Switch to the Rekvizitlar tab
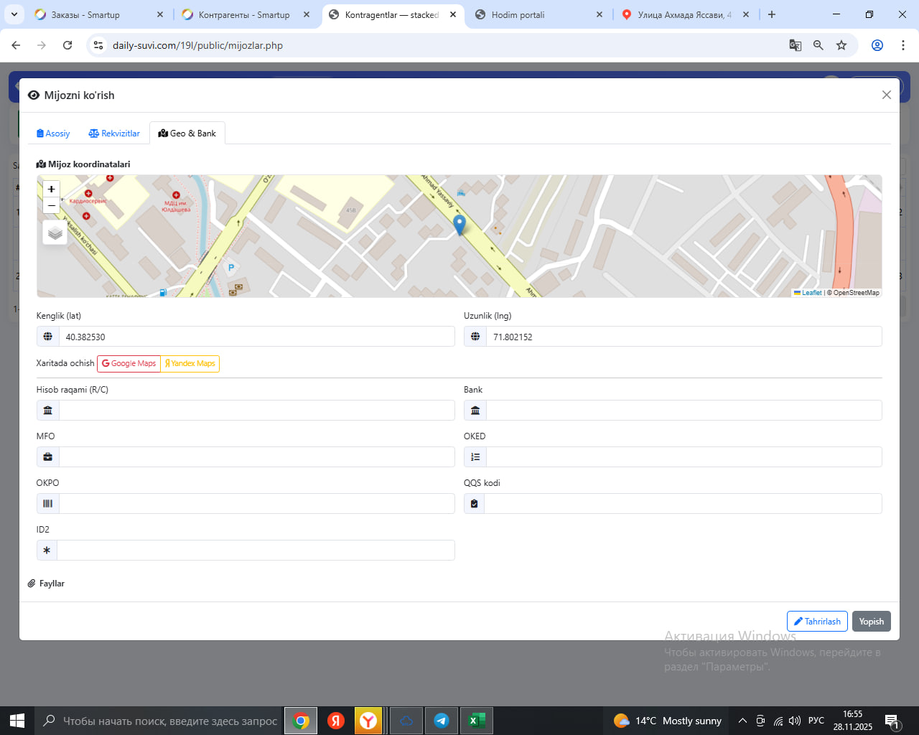This screenshot has height=735, width=919. point(114,134)
